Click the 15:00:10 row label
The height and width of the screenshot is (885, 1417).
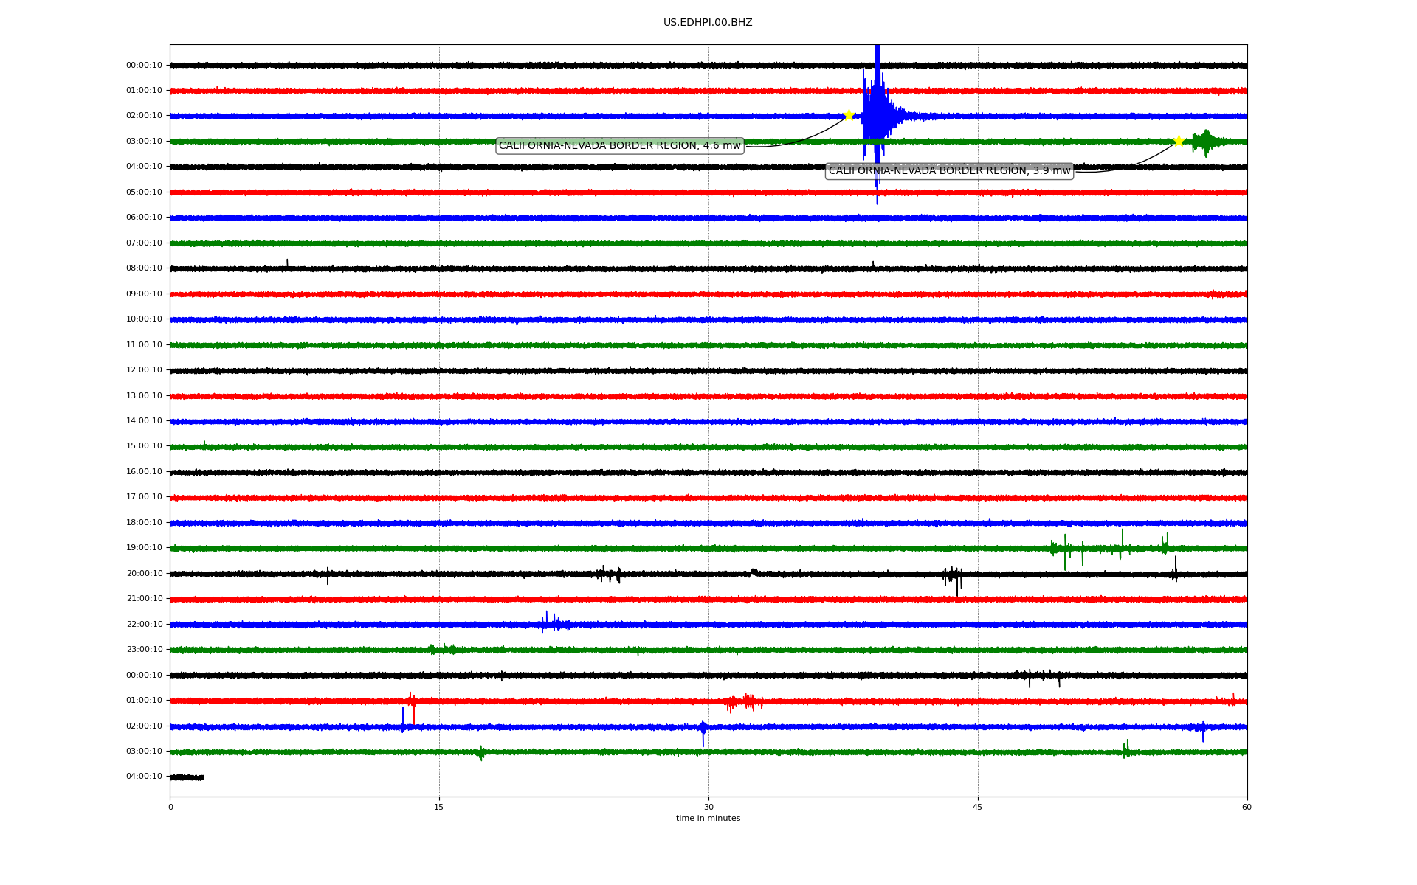144,446
